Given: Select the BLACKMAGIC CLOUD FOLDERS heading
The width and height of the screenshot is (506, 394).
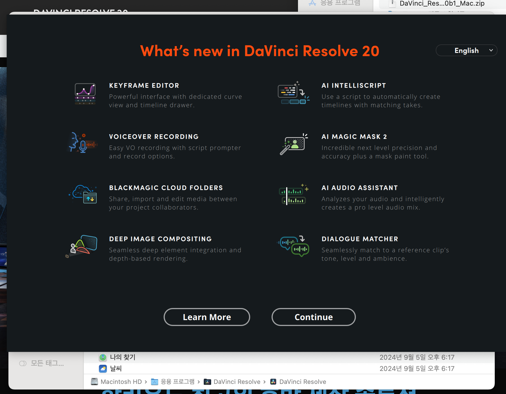Looking at the screenshot, I should [x=166, y=188].
